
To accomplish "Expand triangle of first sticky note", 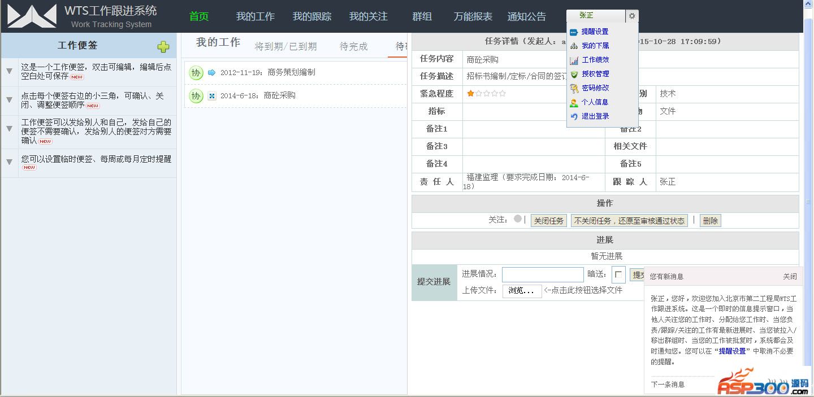I will tap(9, 71).
